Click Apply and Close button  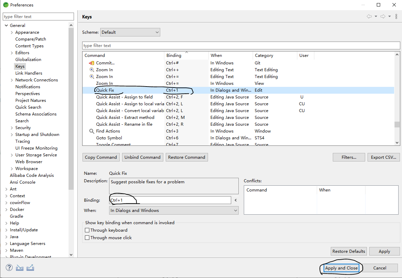coord(341,268)
